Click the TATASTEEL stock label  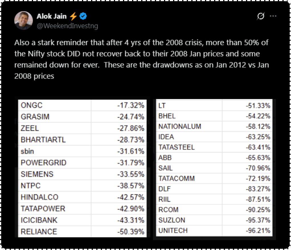tap(177, 147)
